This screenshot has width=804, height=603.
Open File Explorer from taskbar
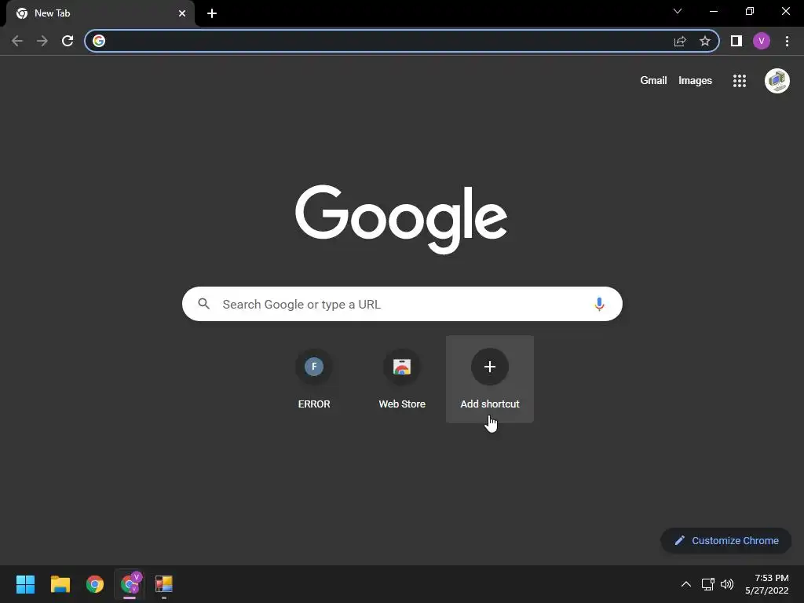(x=60, y=584)
